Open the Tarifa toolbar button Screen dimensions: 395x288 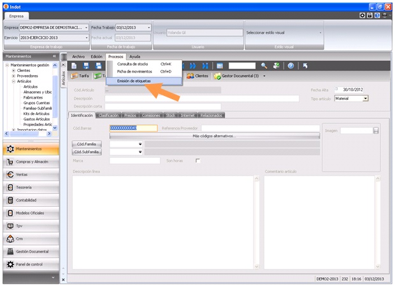[x=80, y=76]
